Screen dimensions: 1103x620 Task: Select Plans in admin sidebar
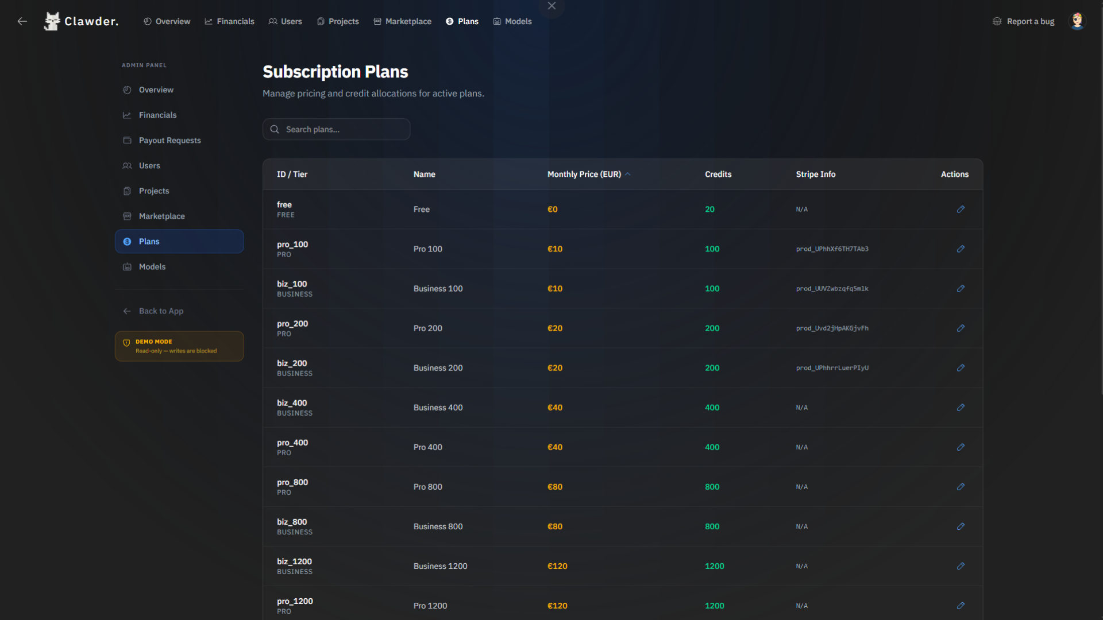[x=179, y=242]
